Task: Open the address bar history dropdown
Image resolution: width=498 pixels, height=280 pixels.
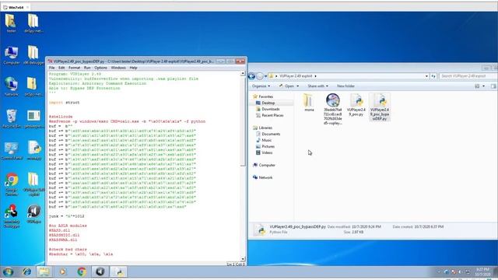Action: coord(426,76)
